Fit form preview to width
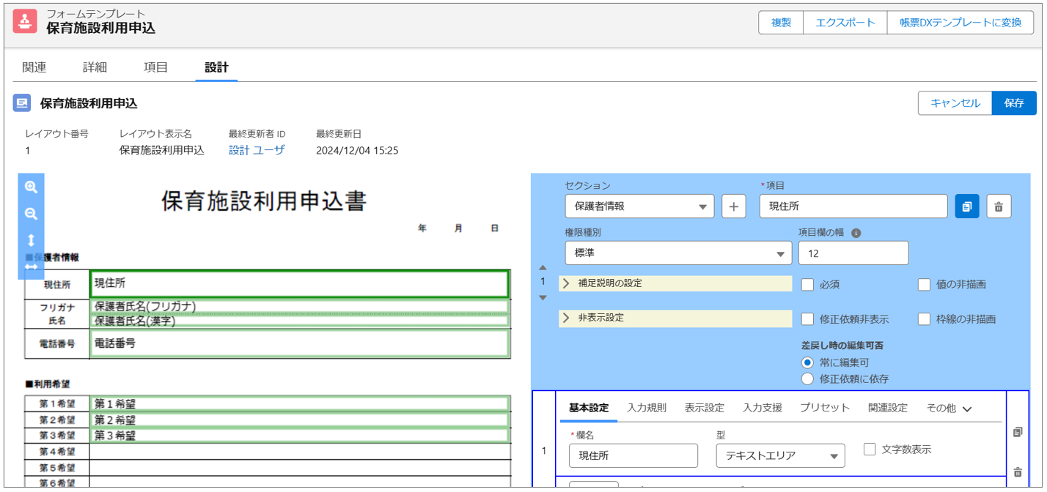The height and width of the screenshot is (492, 1047). coord(31,266)
